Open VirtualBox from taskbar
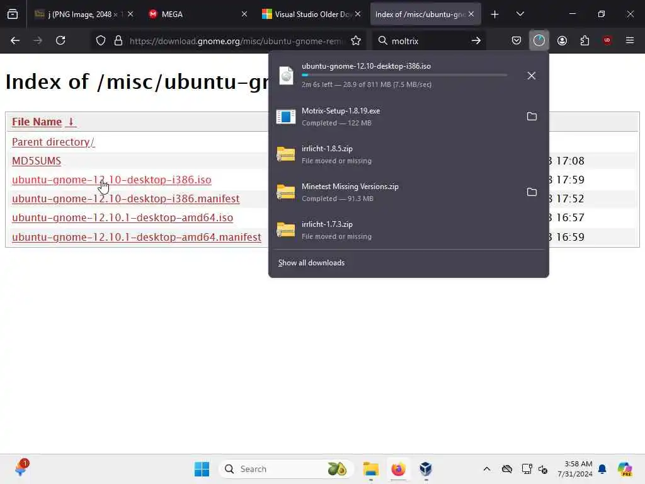The height and width of the screenshot is (484, 645). click(426, 469)
